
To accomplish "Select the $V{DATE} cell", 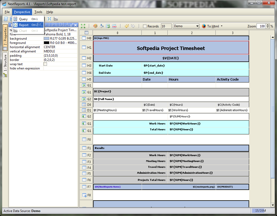I will [171, 58].
